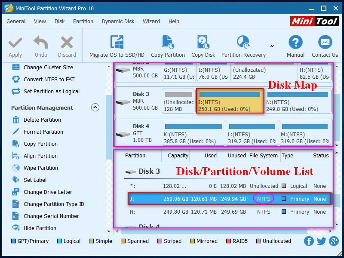The image size is (344, 258).
Task: Click the Apply checkmark icon
Action: point(15,43)
